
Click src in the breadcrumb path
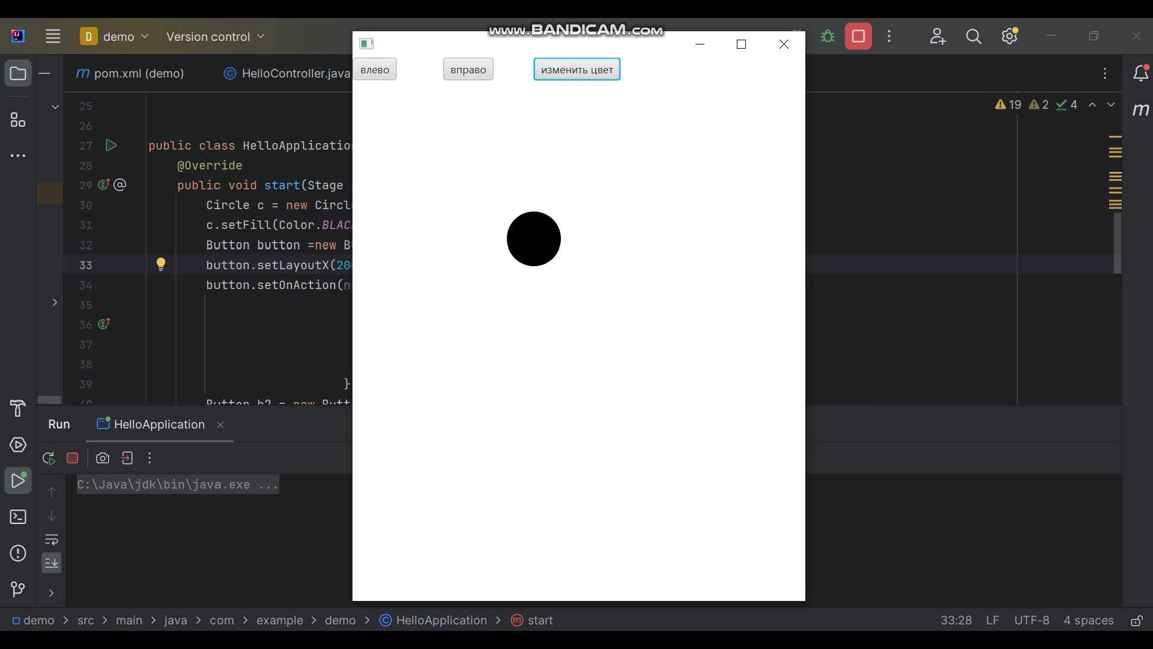pos(86,621)
